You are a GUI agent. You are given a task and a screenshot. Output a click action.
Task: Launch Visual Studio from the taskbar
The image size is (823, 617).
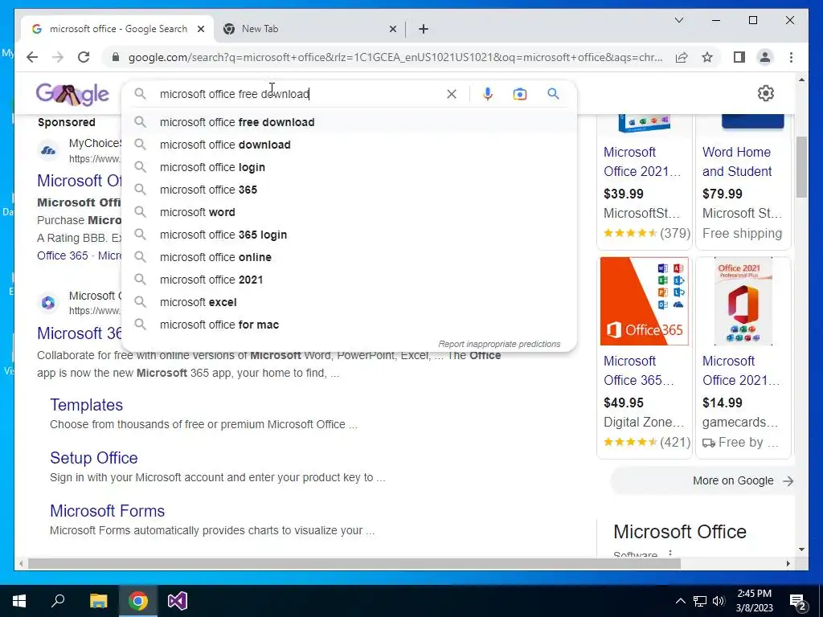click(178, 601)
